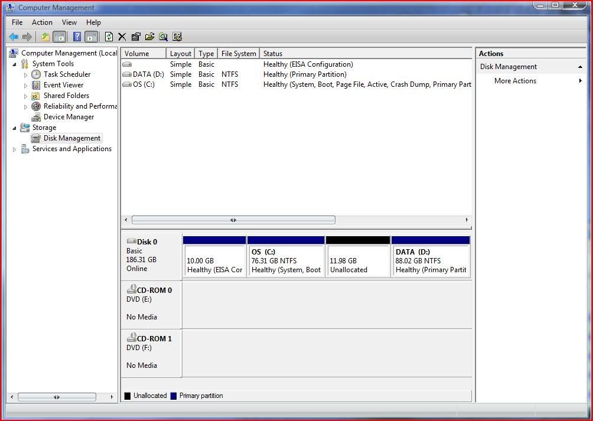Expand Services and Applications node arrow

coord(14,149)
